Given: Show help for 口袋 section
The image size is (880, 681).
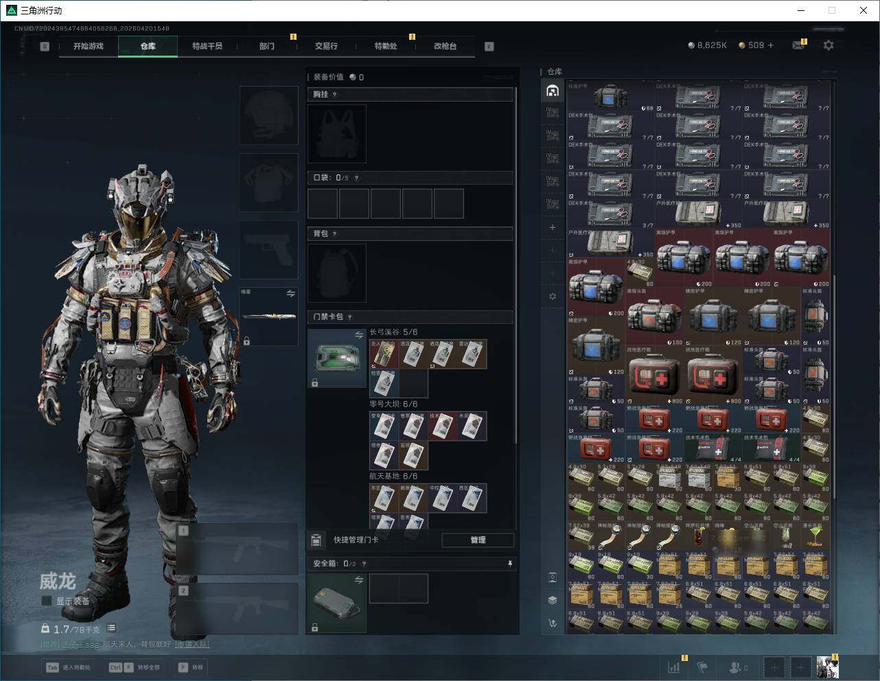Looking at the screenshot, I should coord(356,178).
